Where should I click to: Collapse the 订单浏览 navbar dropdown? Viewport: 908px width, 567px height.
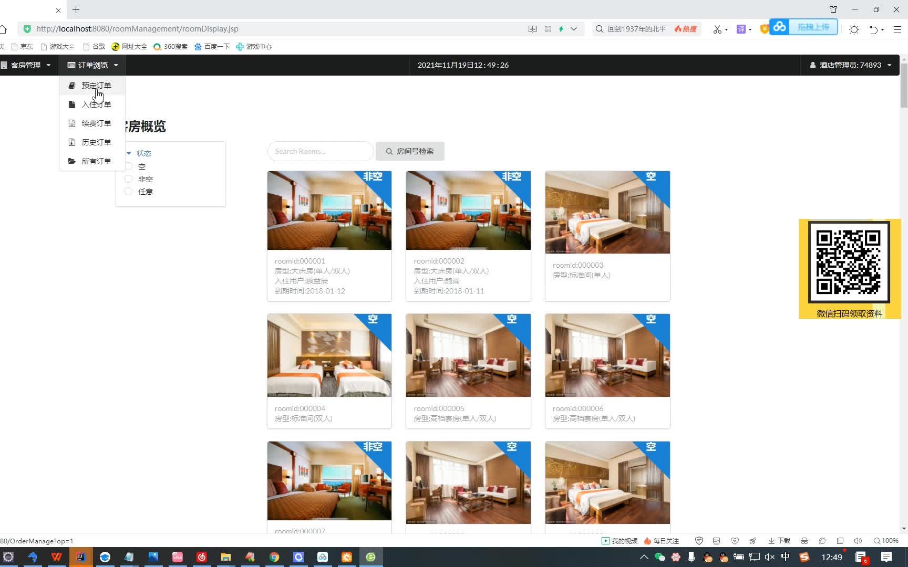coord(92,65)
